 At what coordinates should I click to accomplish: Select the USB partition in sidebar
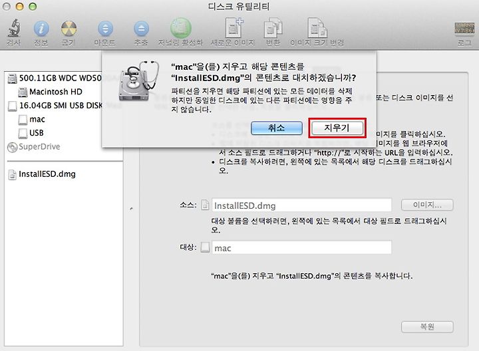[31, 133]
